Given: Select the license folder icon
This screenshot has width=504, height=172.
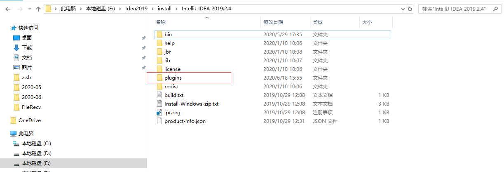Looking at the screenshot, I should click(160, 69).
